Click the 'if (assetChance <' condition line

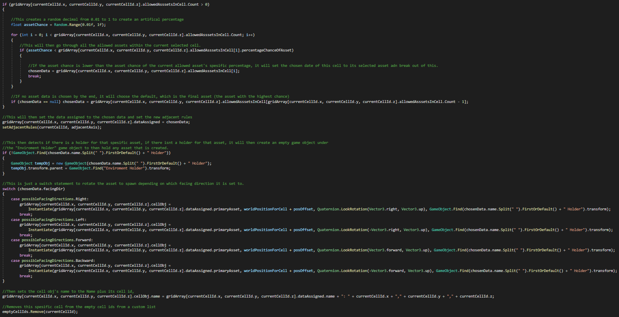[x=156, y=50]
